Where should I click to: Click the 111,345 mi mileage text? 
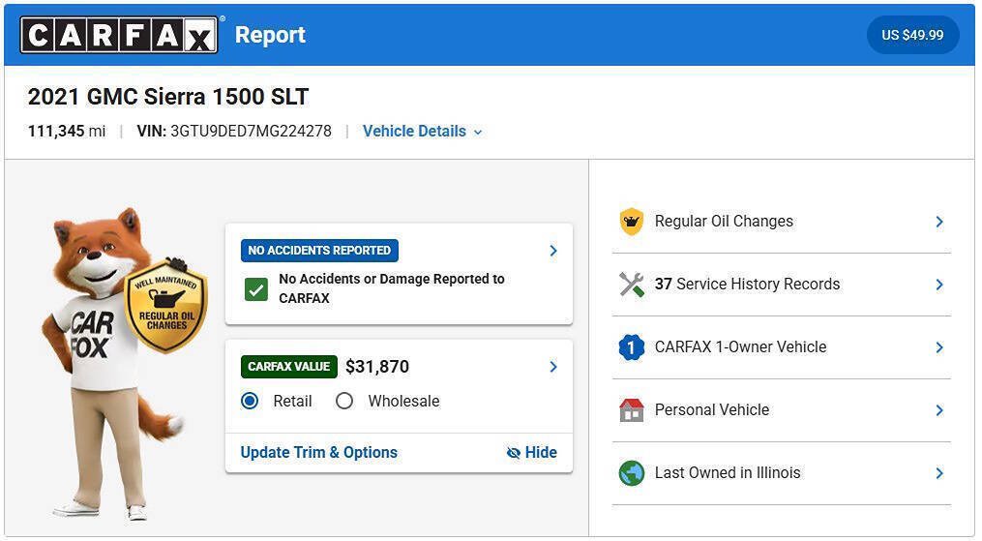click(67, 131)
